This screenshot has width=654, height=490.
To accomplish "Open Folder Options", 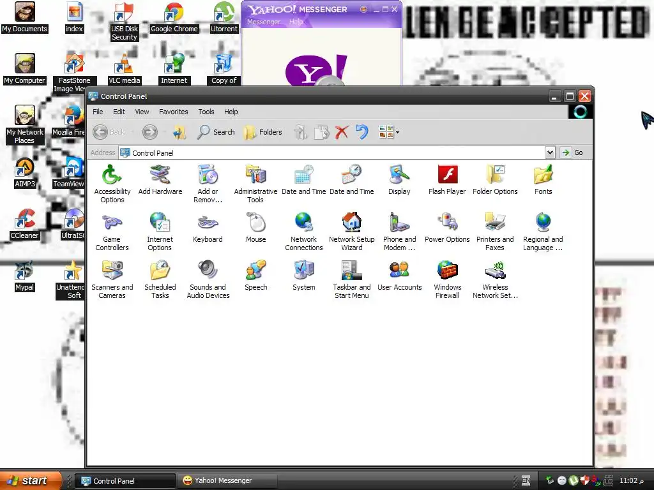I will [x=495, y=180].
